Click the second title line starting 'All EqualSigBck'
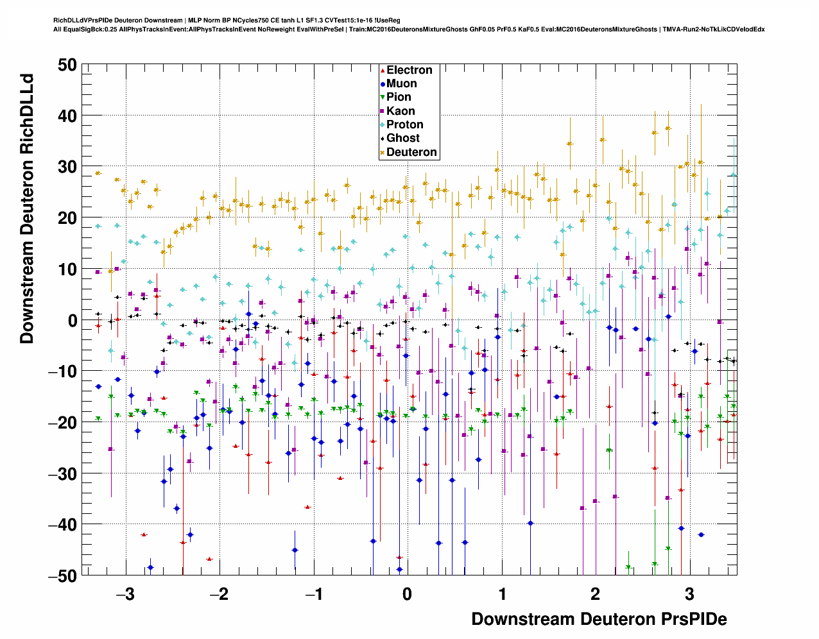 (x=409, y=30)
